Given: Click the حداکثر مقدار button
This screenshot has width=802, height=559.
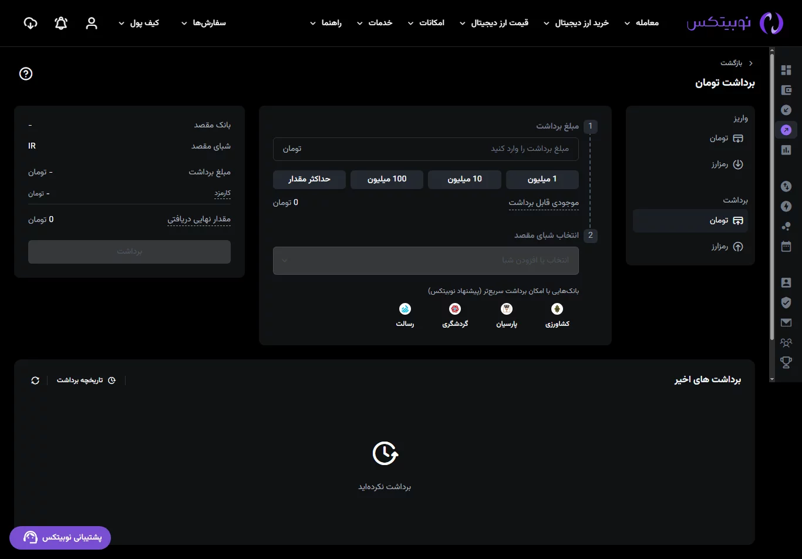Looking at the screenshot, I should (x=309, y=179).
